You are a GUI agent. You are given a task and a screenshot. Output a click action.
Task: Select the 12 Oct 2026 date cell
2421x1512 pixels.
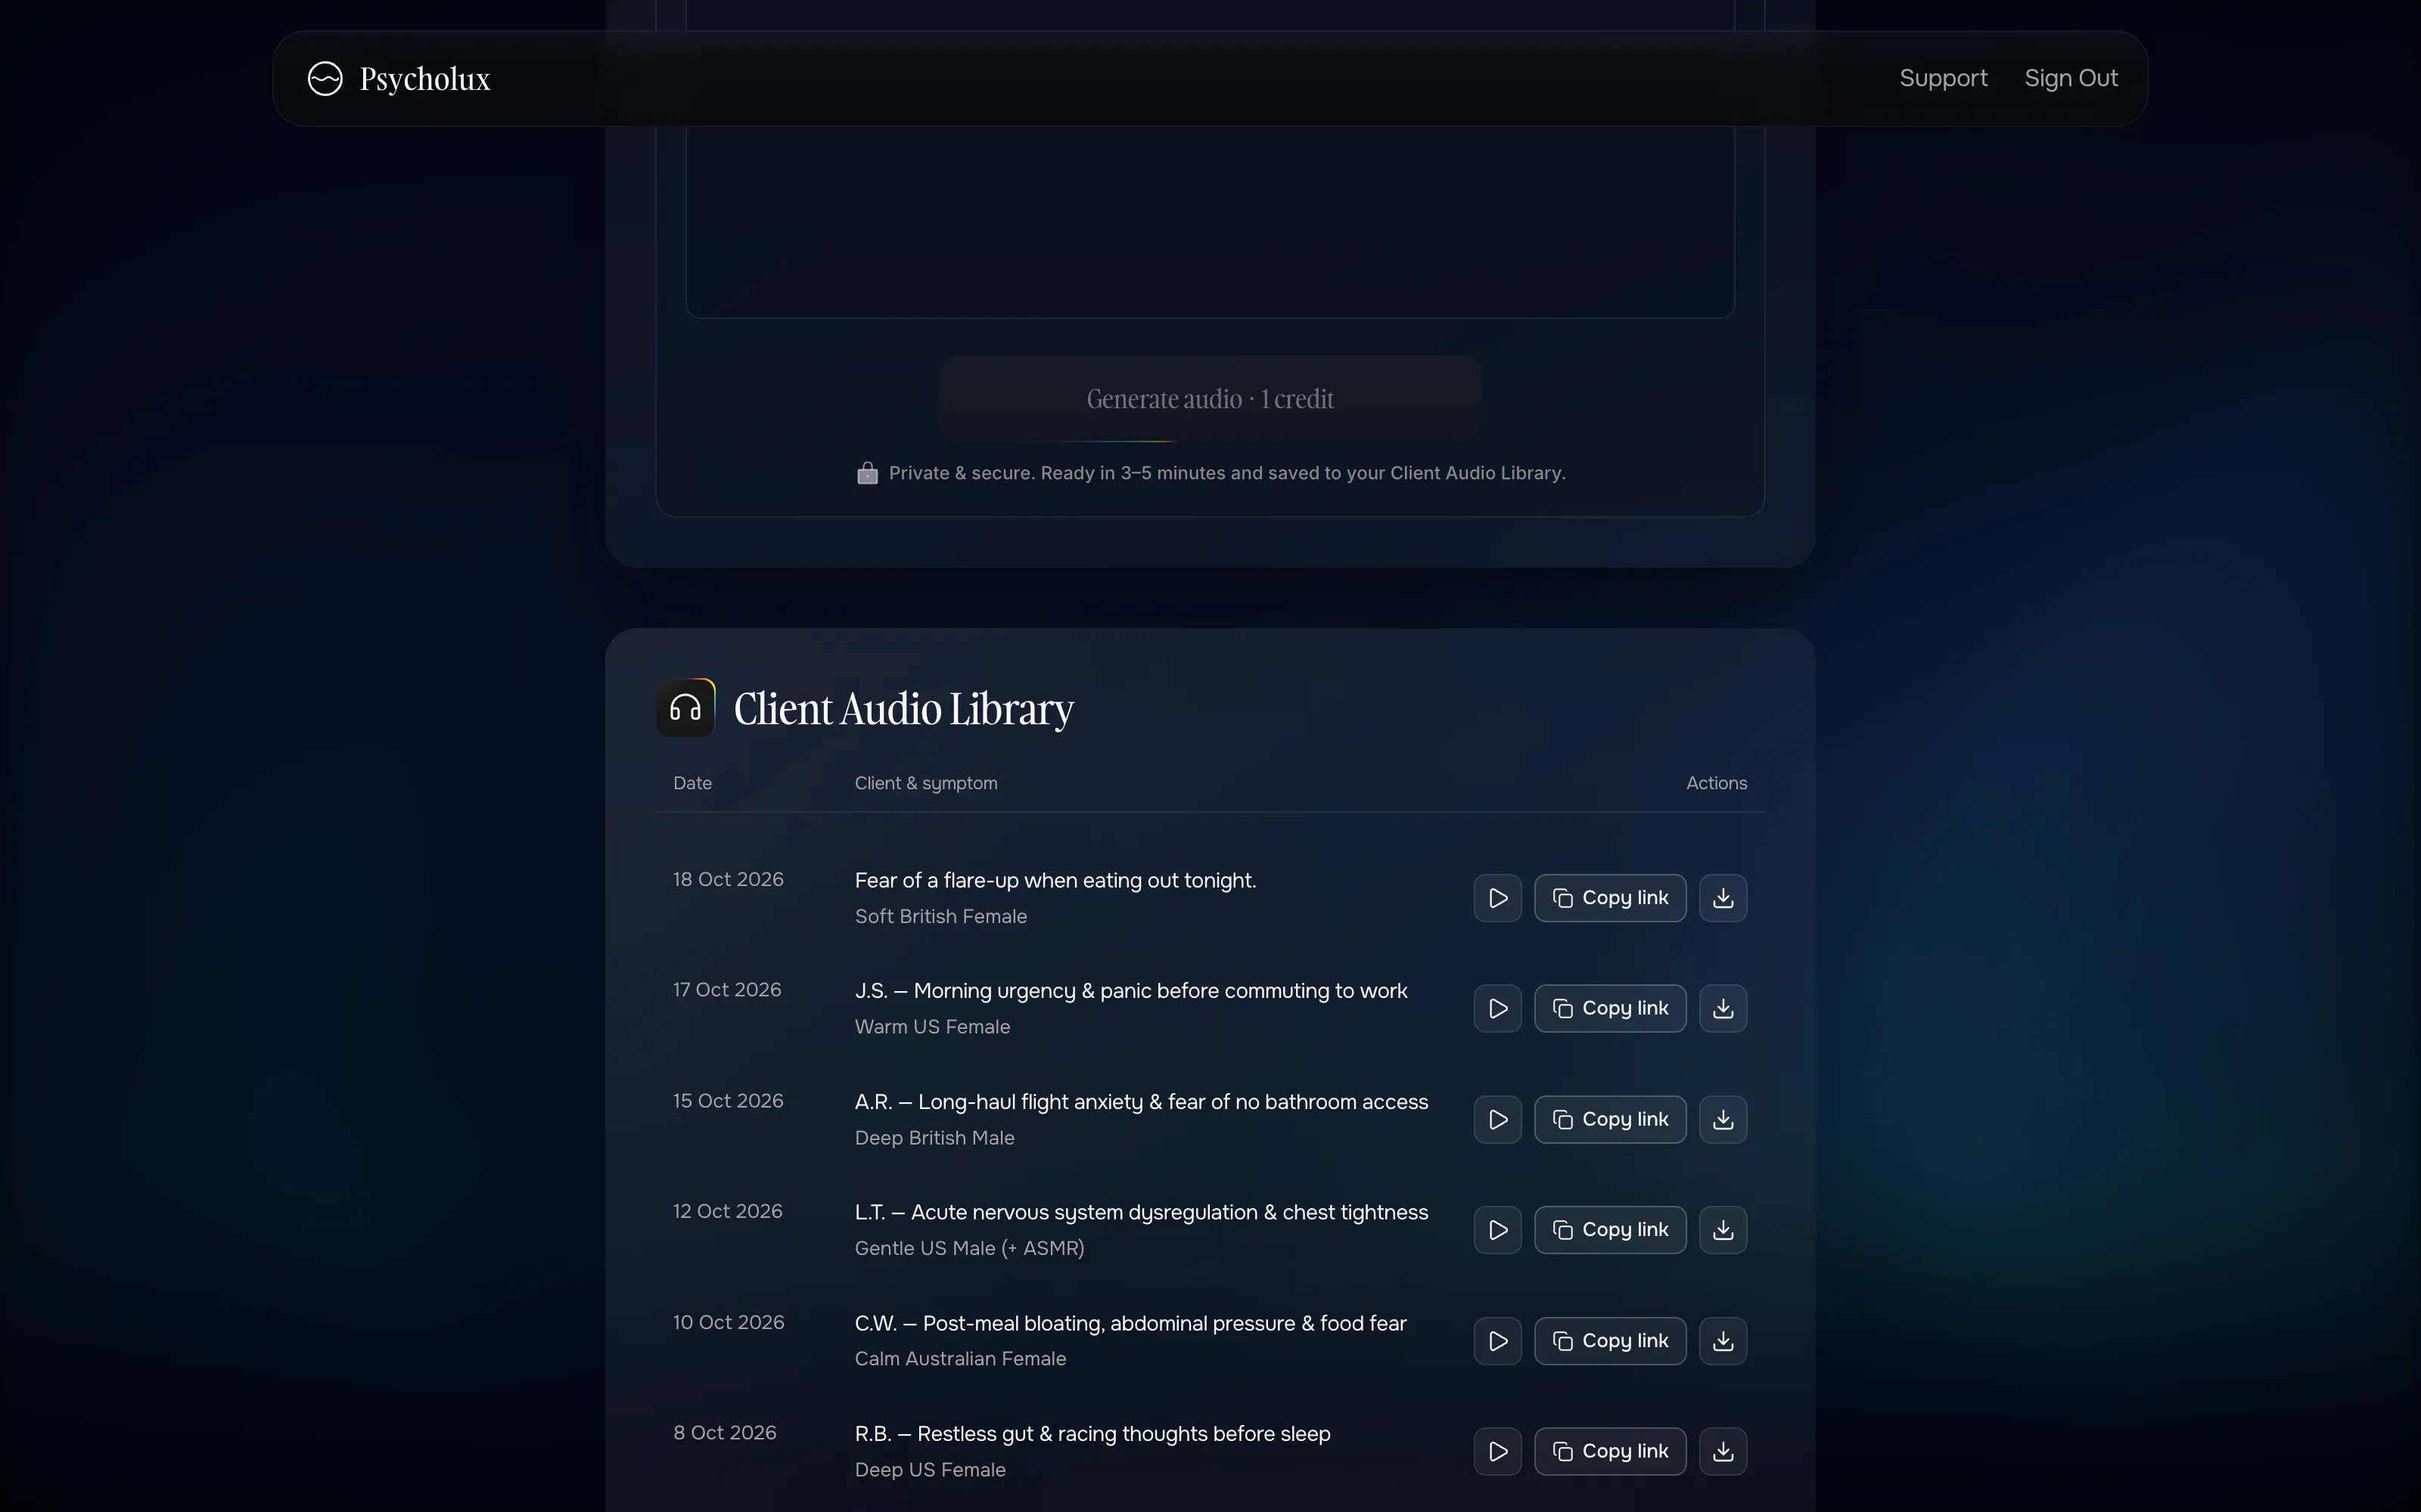tap(727, 1211)
